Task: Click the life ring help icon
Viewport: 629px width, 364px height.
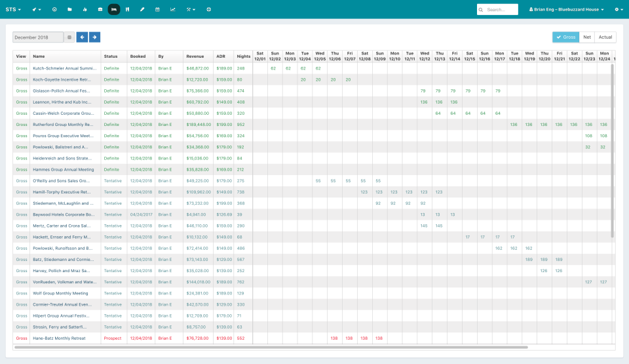Action: [x=208, y=9]
